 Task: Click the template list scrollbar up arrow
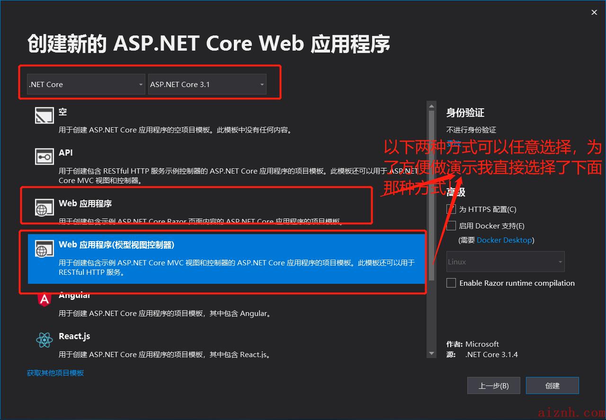point(431,105)
